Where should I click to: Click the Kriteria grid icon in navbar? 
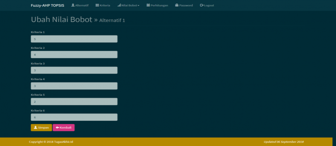click(97, 5)
